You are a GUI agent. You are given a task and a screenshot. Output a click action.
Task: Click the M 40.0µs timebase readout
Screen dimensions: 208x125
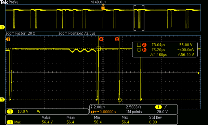[98, 2]
